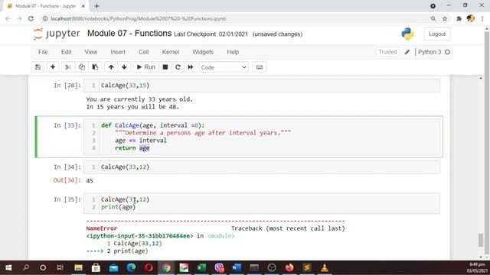Click 'You are currently 33 years old.' output
The image size is (490, 275).
coord(139,99)
